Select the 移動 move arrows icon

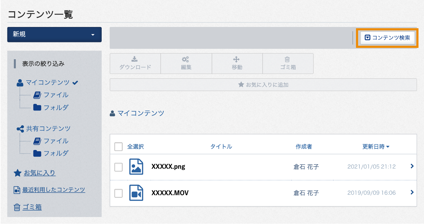[237, 59]
